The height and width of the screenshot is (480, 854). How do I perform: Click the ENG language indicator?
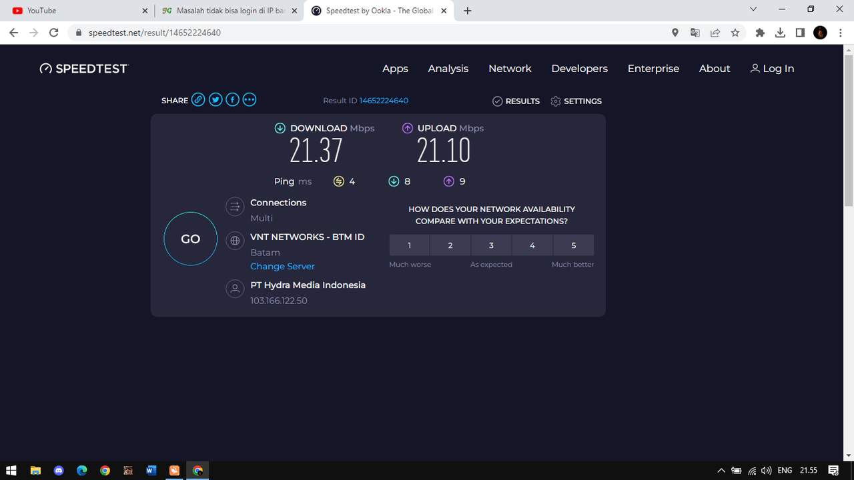(x=785, y=471)
